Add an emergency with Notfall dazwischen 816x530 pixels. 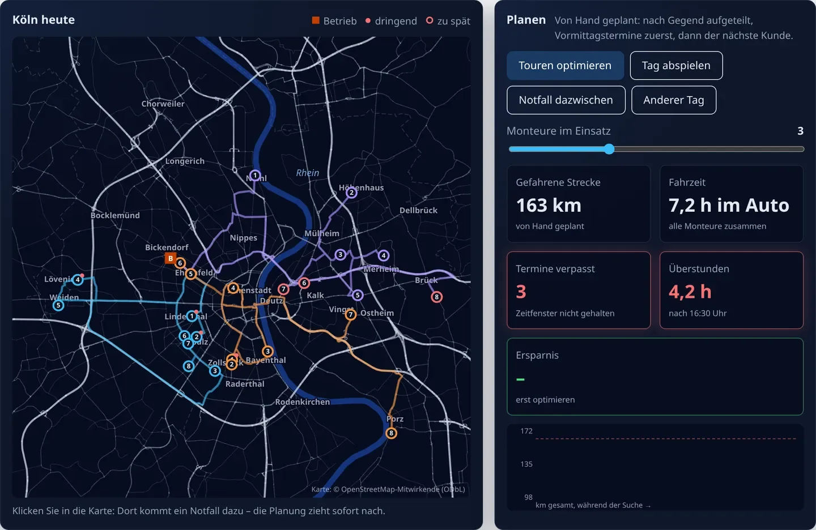566,100
